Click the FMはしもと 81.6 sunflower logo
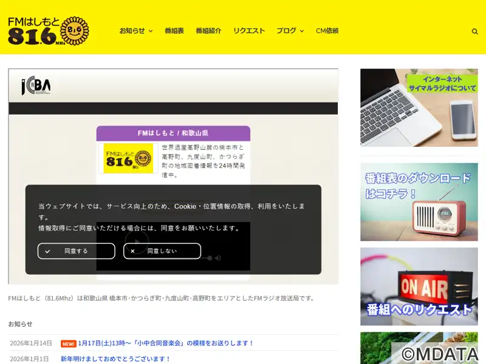Viewport: 486px width, 364px height. pyautogui.click(x=49, y=31)
